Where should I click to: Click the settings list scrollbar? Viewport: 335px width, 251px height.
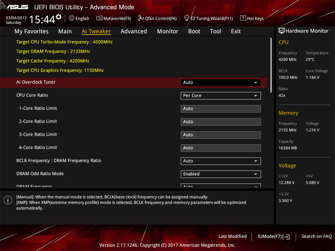[271, 65]
